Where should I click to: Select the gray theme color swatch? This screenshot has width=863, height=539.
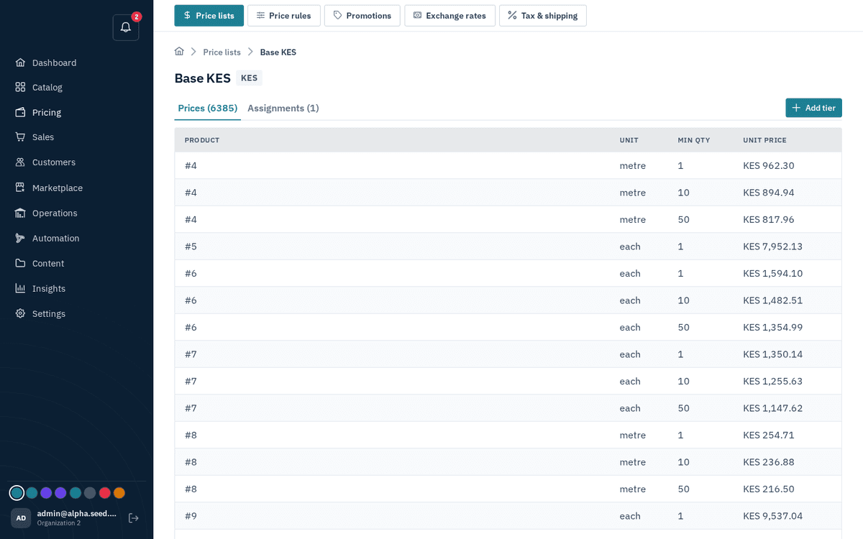[x=90, y=493]
